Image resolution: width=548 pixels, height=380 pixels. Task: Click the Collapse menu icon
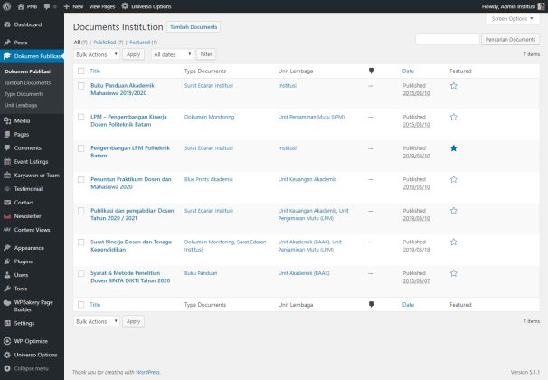coord(7,368)
